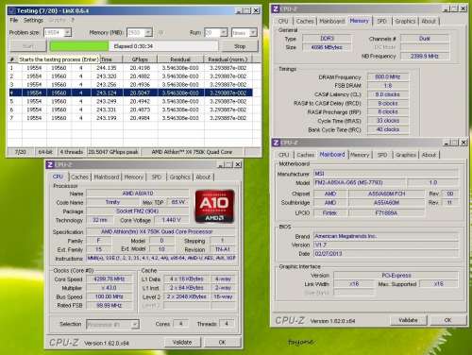Select SPD tab in the Memory window
The image size is (472, 355).
coord(381,21)
